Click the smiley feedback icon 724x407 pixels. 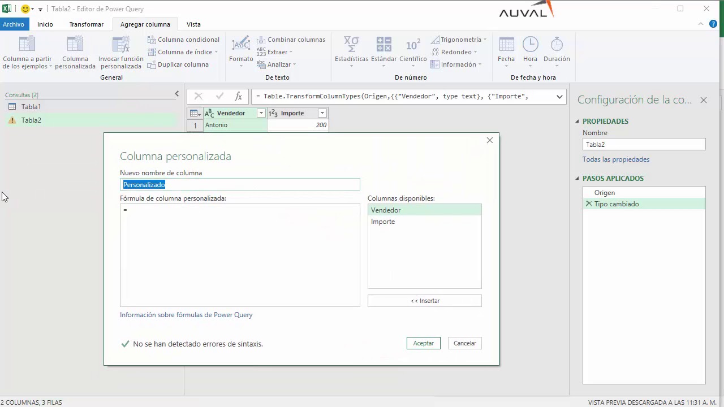pos(25,8)
